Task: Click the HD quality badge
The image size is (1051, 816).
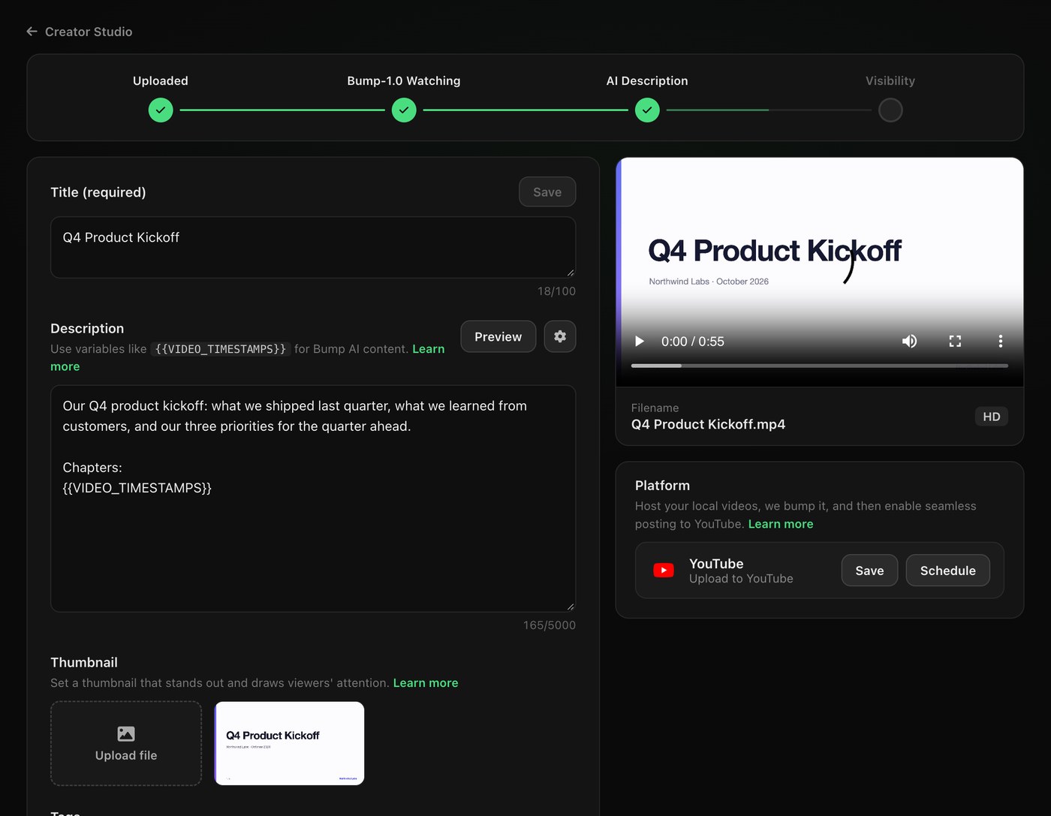Action: pyautogui.click(x=991, y=417)
